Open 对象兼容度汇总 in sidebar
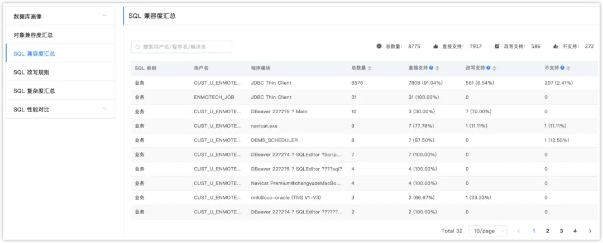 pos(33,35)
